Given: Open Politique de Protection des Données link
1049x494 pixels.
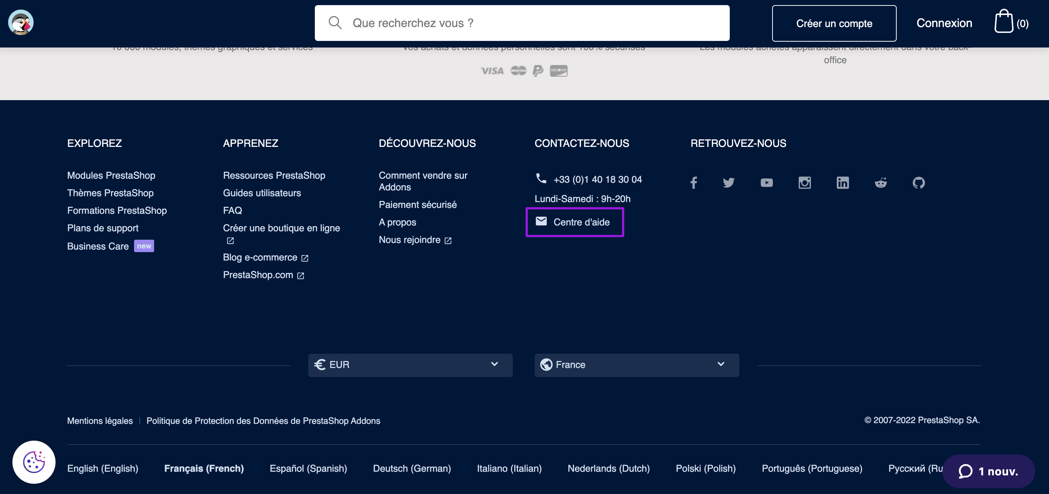Looking at the screenshot, I should click(x=263, y=421).
